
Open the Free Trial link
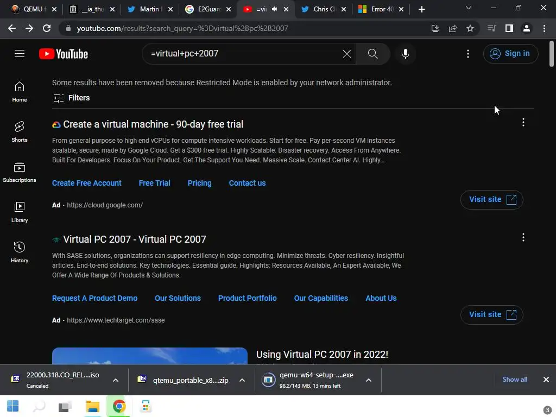click(x=154, y=183)
